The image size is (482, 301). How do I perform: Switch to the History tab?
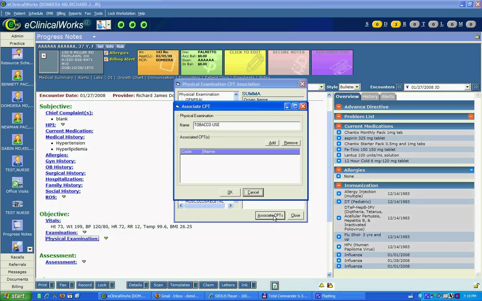pyautogui.click(x=370, y=97)
